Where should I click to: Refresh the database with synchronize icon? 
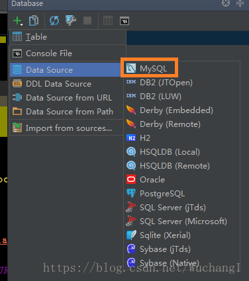[x=54, y=20]
